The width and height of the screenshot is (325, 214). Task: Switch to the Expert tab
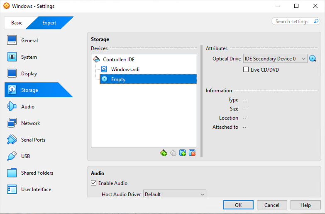49,22
